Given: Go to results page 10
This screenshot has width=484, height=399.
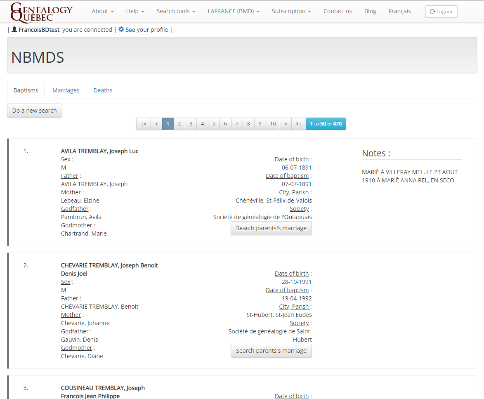Looking at the screenshot, I should pos(273,124).
